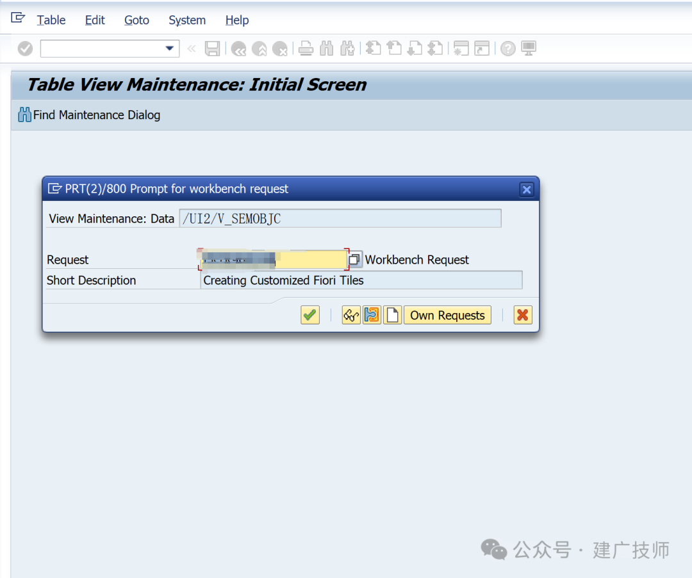The height and width of the screenshot is (578, 692).
Task: Click the Find Maintenance Dialog button
Action: [89, 115]
